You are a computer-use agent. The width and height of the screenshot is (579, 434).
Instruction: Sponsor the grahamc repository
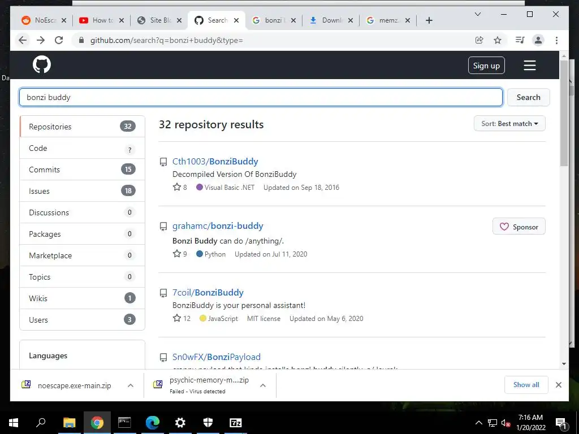pyautogui.click(x=518, y=227)
